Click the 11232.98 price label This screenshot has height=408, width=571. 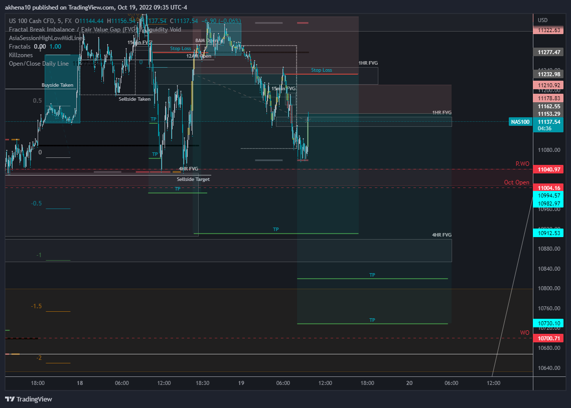coord(548,74)
